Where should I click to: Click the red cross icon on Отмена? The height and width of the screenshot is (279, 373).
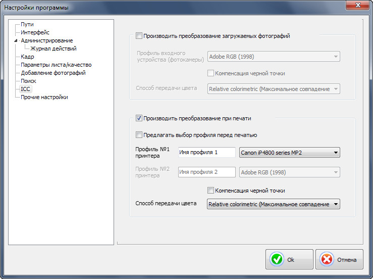[x=327, y=259]
